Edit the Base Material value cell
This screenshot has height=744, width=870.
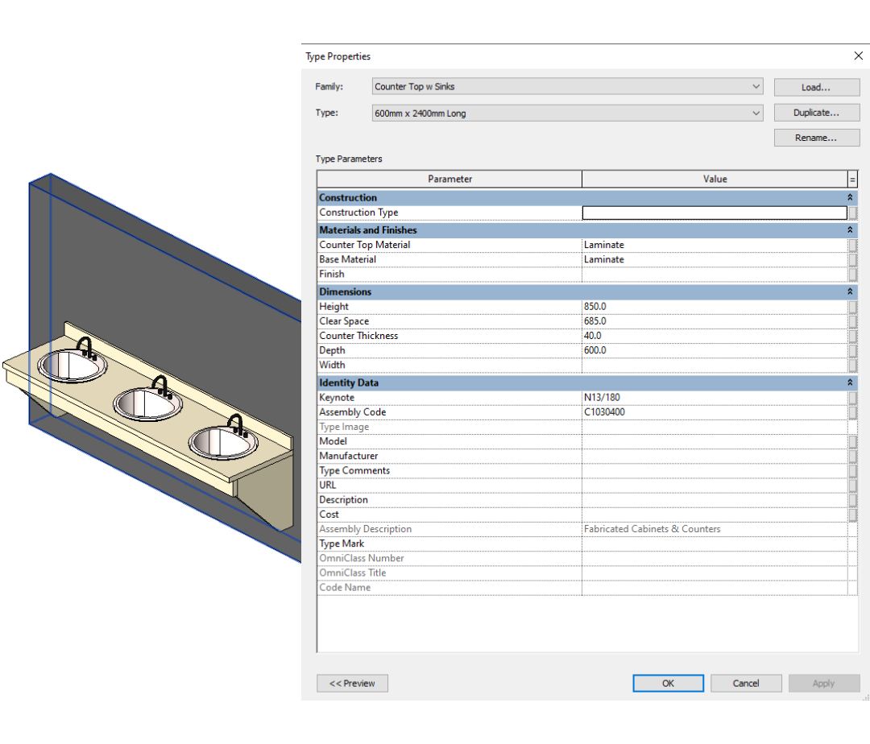point(714,259)
